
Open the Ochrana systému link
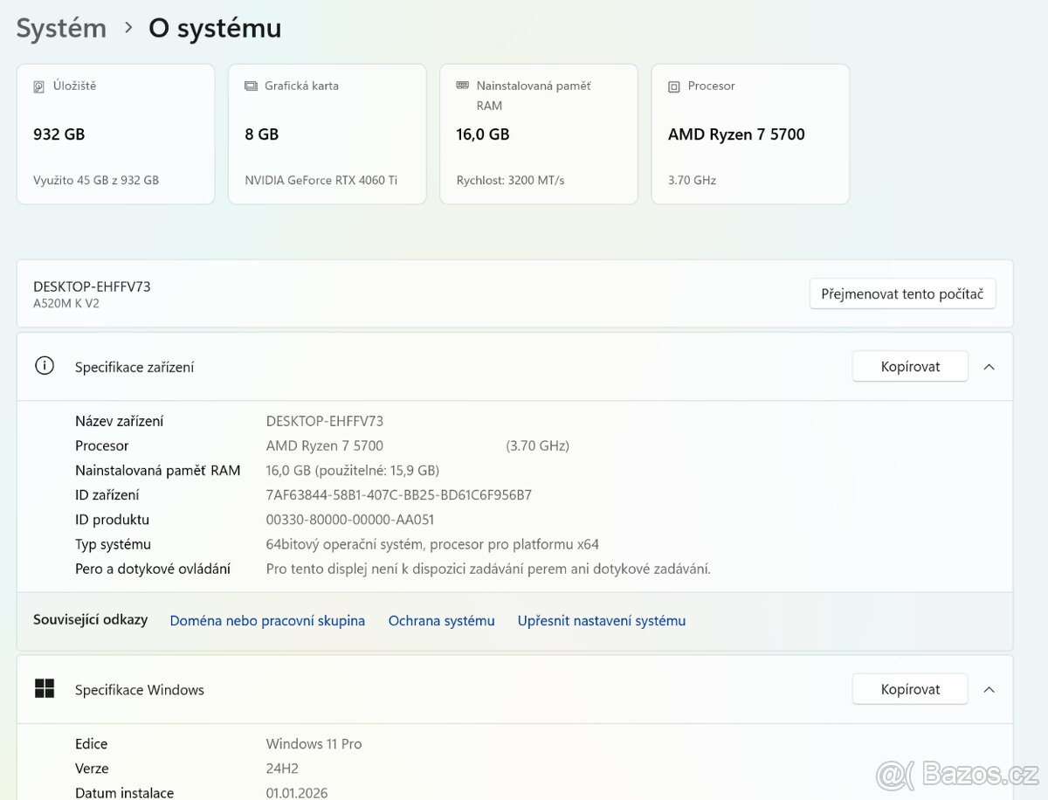click(x=441, y=621)
